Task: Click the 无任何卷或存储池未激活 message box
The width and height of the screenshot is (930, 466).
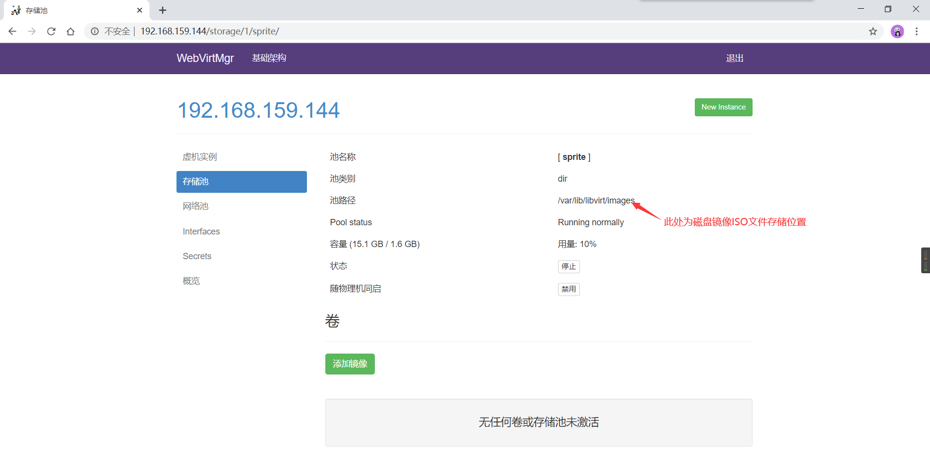Action: [539, 422]
